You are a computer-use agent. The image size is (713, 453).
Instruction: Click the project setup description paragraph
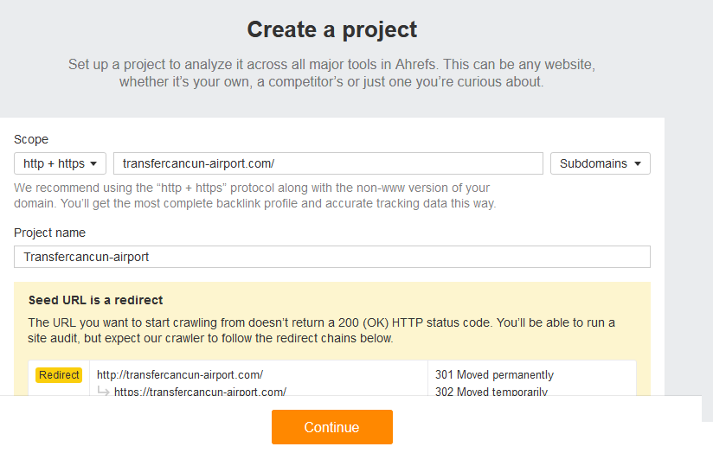click(x=332, y=73)
